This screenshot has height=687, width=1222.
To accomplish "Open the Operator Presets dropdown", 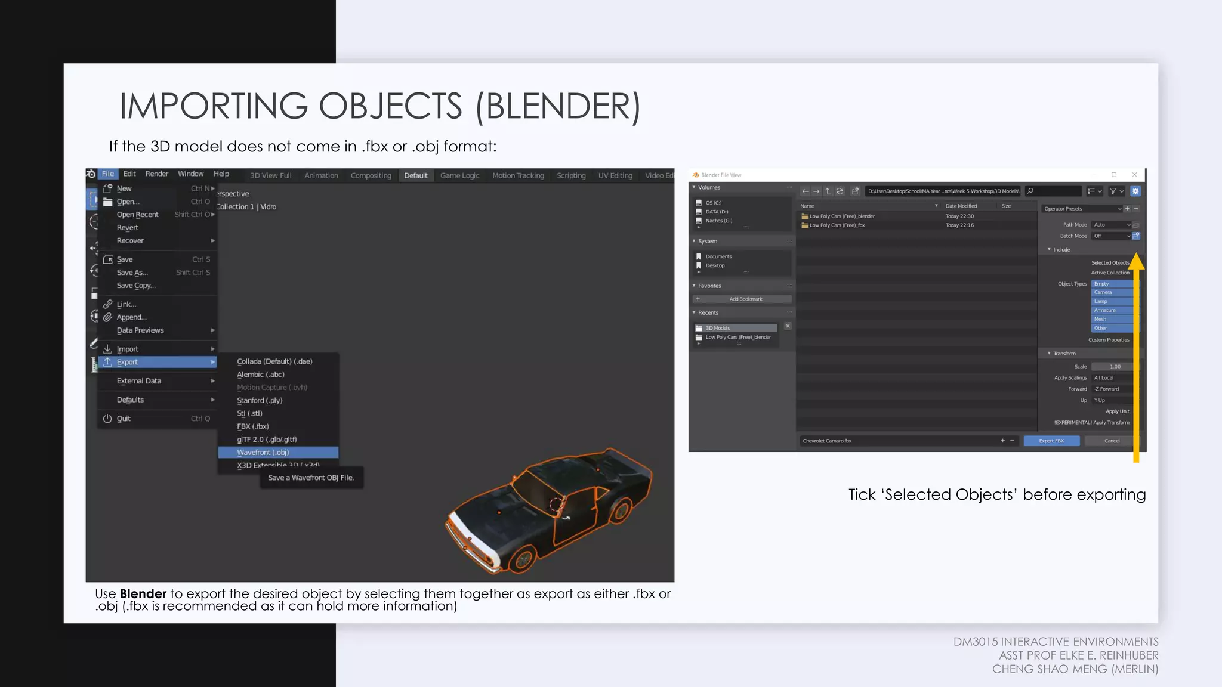I will [1082, 209].
